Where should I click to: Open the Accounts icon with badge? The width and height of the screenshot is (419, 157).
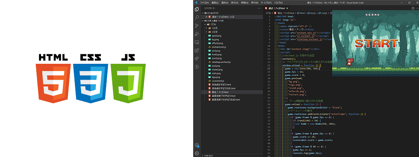[x=197, y=145]
